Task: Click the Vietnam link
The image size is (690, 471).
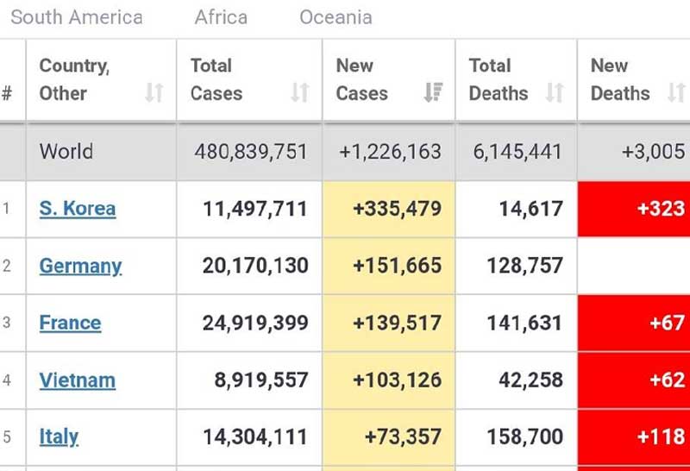Action: pos(77,380)
